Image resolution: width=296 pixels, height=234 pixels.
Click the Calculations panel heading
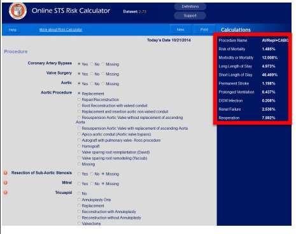(x=236, y=30)
